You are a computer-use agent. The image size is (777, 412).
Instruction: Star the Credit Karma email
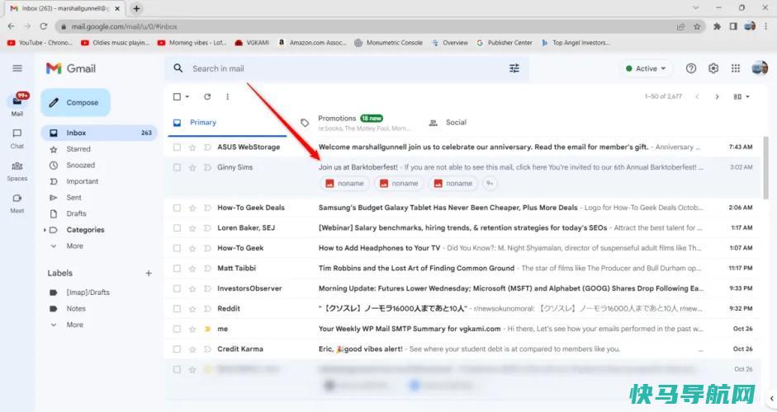point(192,349)
